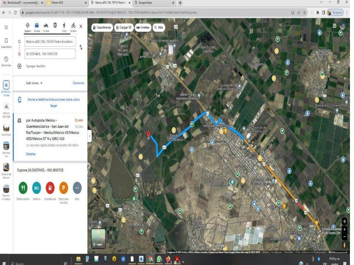
Task: Toggle the Hoteles filter chip
Action: [x=143, y=28]
